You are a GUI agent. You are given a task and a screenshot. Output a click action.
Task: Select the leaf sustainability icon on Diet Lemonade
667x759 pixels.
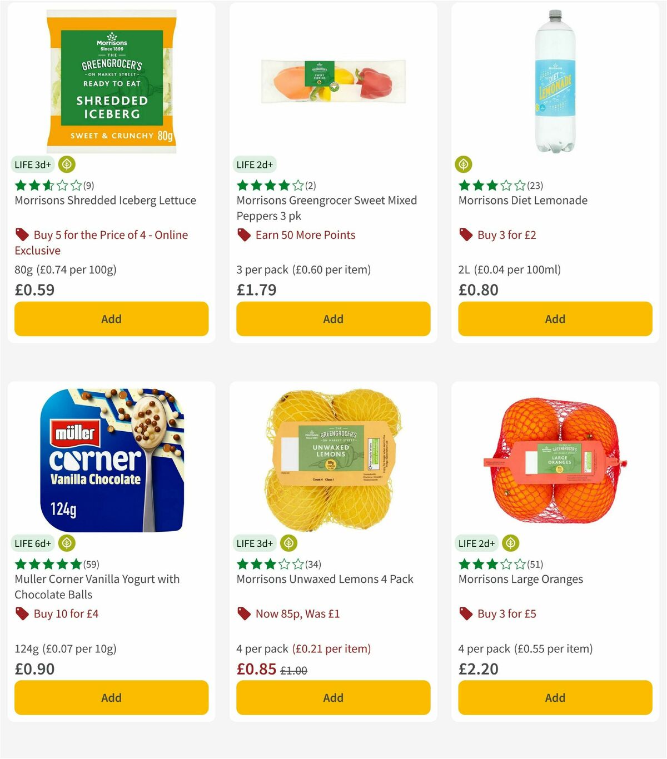tap(465, 164)
